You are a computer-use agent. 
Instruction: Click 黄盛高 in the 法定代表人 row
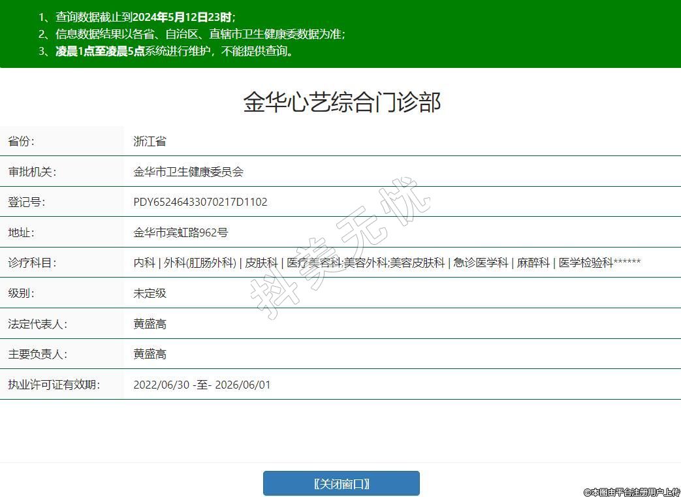pos(150,324)
